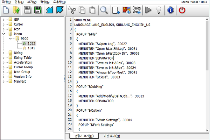Open the 보기 (View) menu
The width and height of the screenshot is (210, 140).
31,2
